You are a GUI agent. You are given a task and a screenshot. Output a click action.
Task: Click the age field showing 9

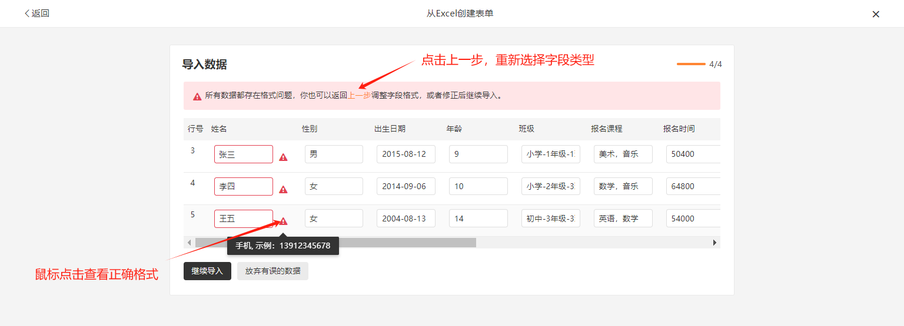tap(478, 154)
